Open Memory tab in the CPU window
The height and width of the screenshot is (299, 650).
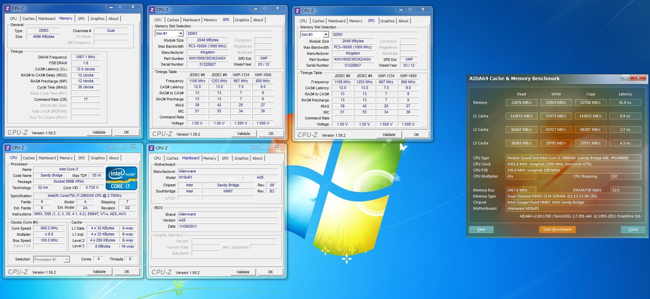(x=66, y=158)
